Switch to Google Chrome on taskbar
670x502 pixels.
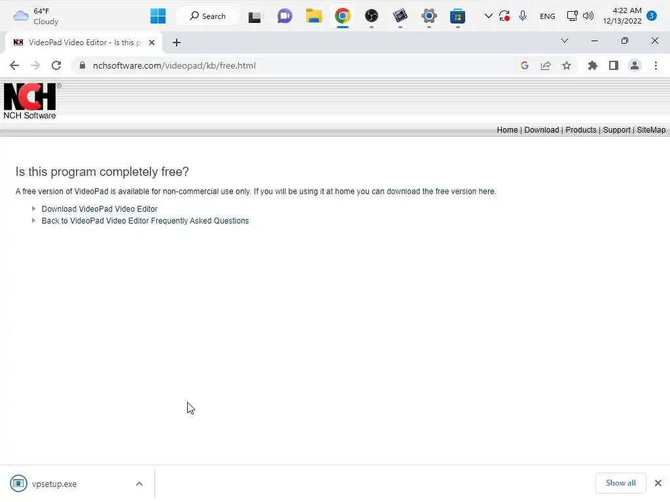343,16
